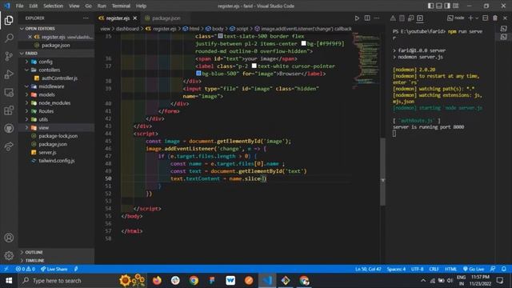Screen dimensions: 512x288
Task: Add a new terminal with plus
Action: pyautogui.click(x=470, y=18)
